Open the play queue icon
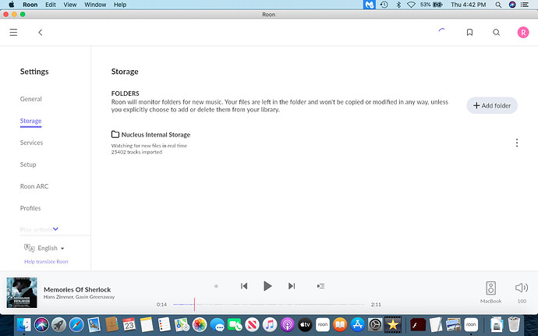Viewport: 538px width, 336px height. click(320, 286)
